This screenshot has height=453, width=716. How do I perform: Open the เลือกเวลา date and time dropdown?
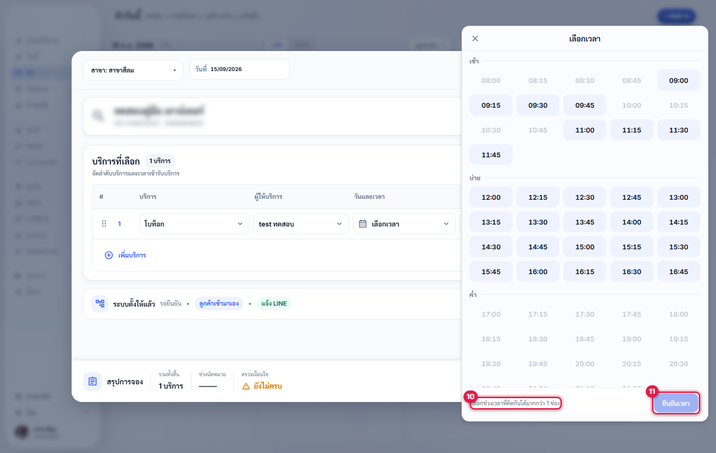404,224
